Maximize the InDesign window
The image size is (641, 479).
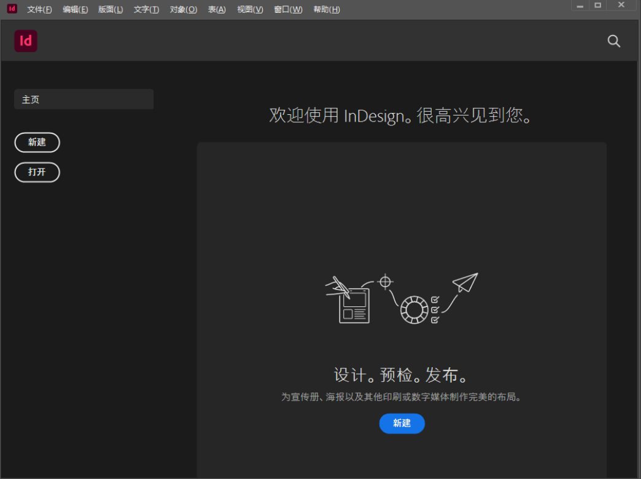click(x=597, y=5)
